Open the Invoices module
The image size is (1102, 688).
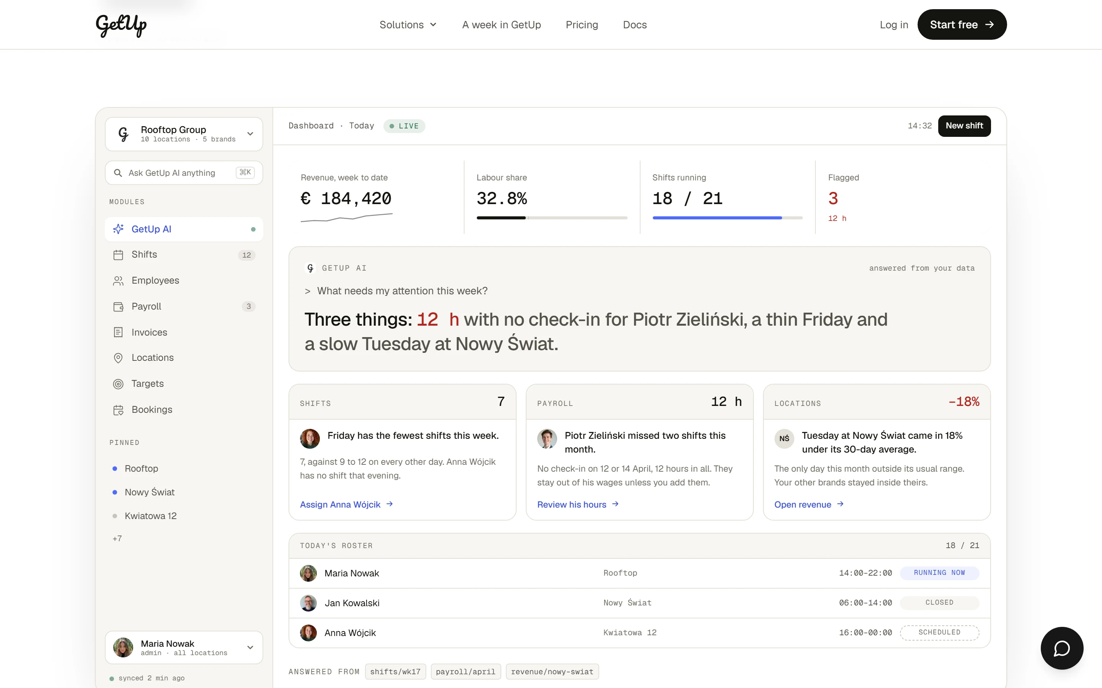(184, 332)
